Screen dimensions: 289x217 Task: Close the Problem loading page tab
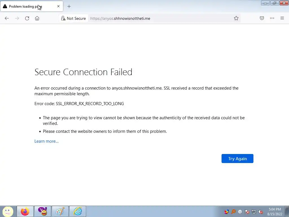click(x=58, y=6)
